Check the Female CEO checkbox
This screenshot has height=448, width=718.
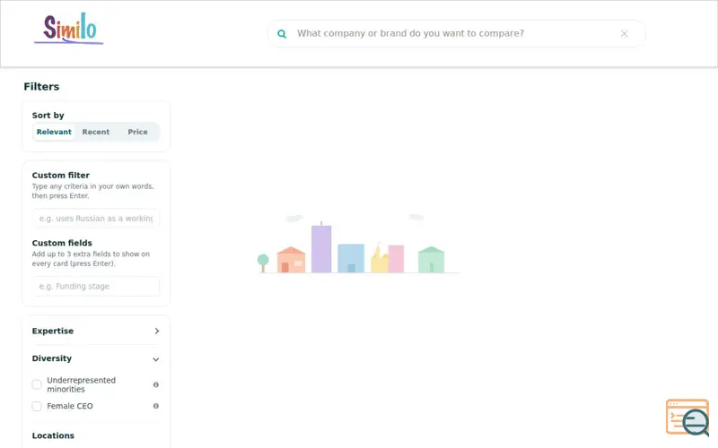[37, 406]
